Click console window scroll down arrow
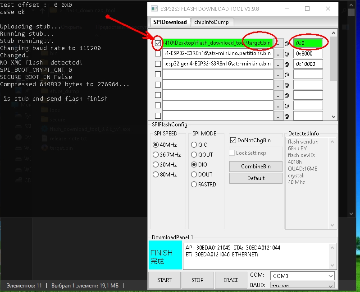The width and height of the screenshot is (360, 292). point(351,213)
